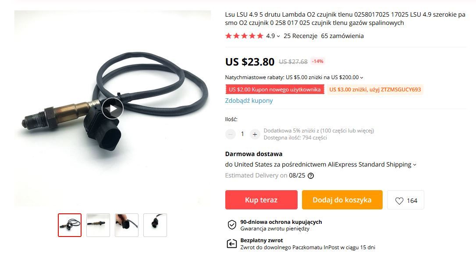Click the Kup teraz button
The height and width of the screenshot is (268, 476).
coord(261,200)
